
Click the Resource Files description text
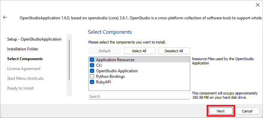click(223, 61)
